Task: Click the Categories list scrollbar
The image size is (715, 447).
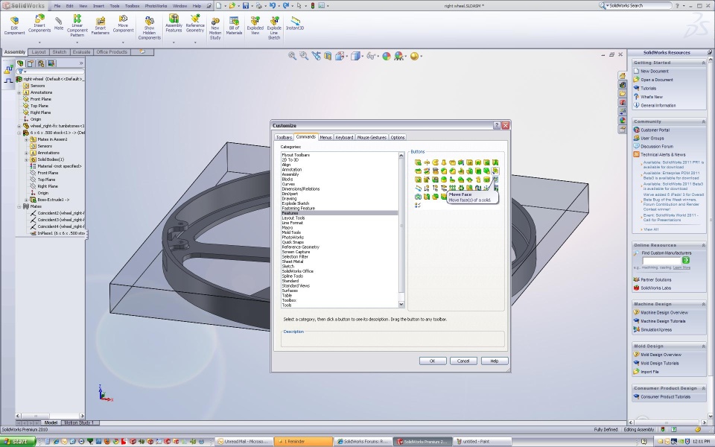Action: pyautogui.click(x=401, y=229)
